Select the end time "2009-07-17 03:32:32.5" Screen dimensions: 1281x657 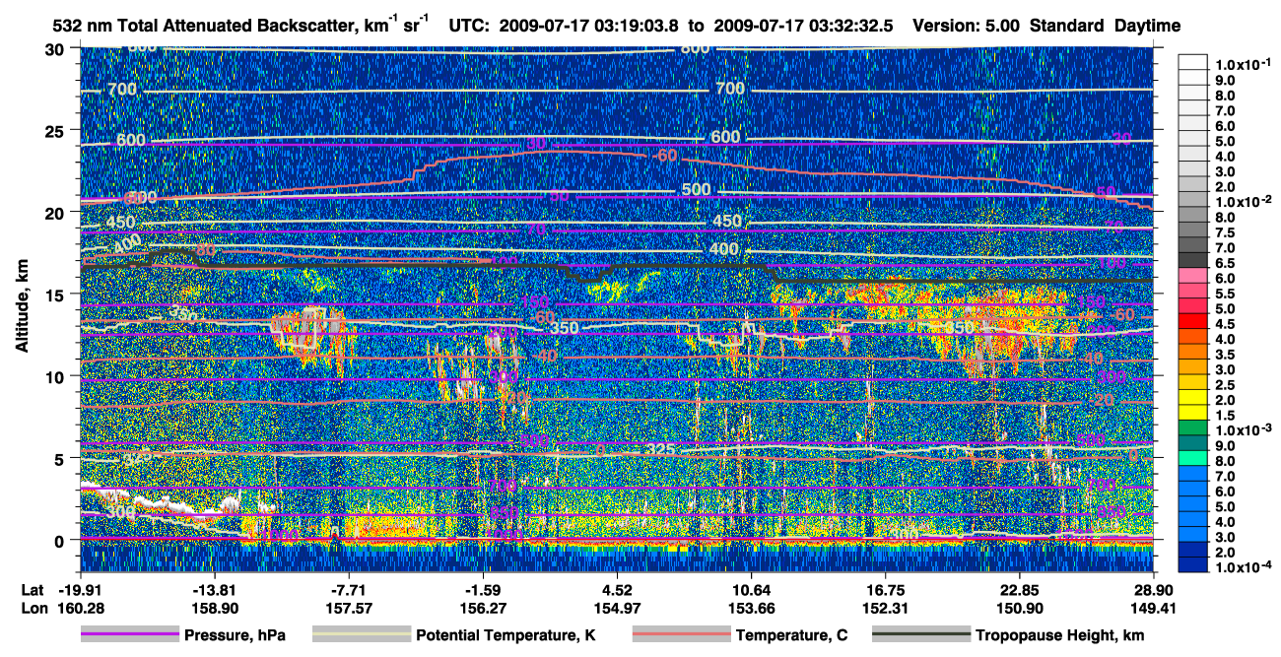coord(802,27)
